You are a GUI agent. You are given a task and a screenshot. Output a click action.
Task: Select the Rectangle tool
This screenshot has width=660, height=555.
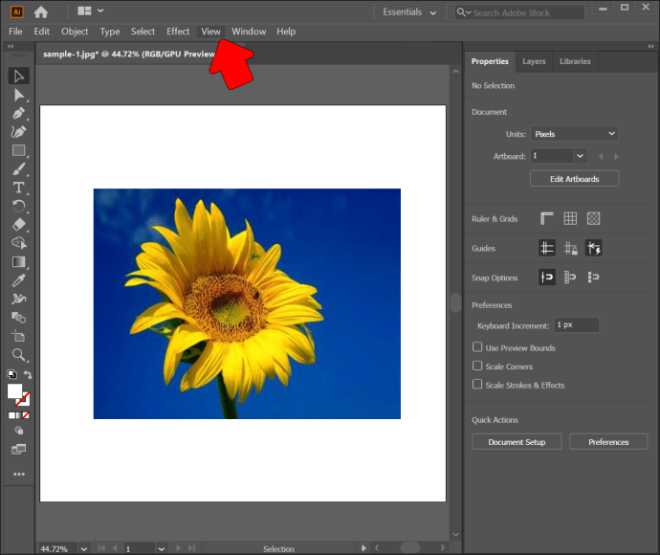tap(18, 150)
